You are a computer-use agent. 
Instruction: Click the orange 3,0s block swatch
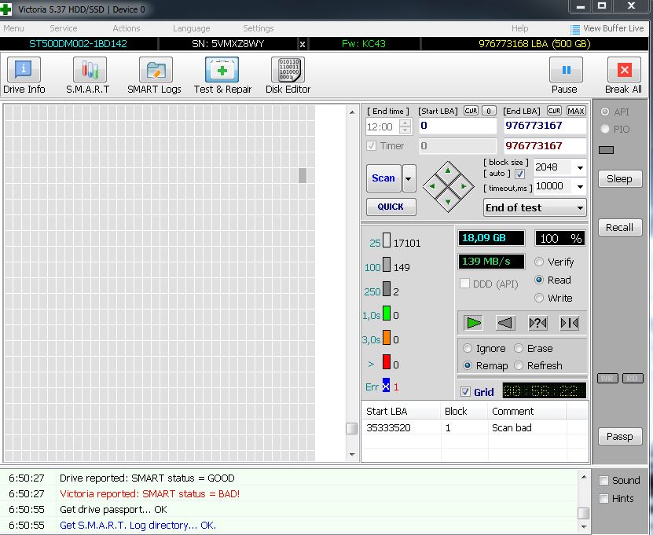pos(387,337)
